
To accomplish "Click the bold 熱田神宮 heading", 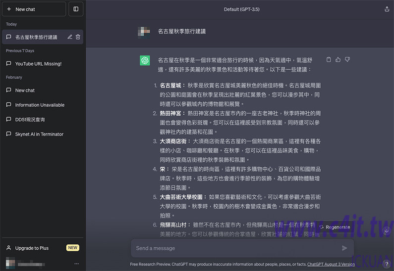I will point(170,113).
